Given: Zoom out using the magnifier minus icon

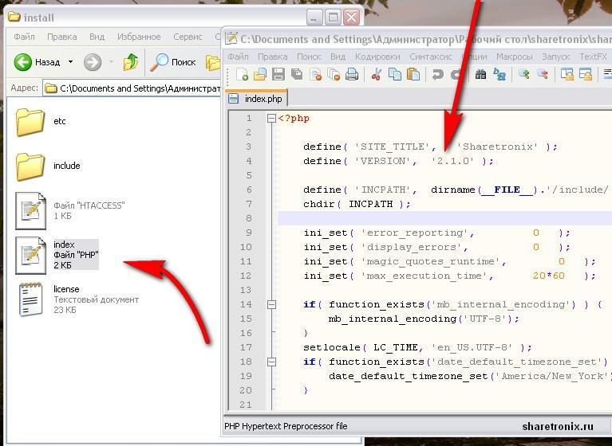Looking at the screenshot, I should click(x=542, y=74).
